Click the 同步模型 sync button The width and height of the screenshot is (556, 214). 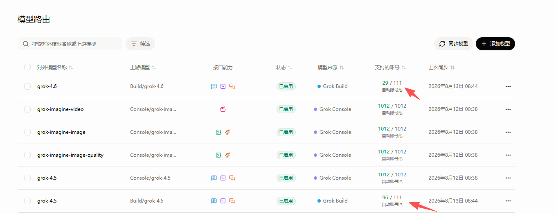click(454, 44)
